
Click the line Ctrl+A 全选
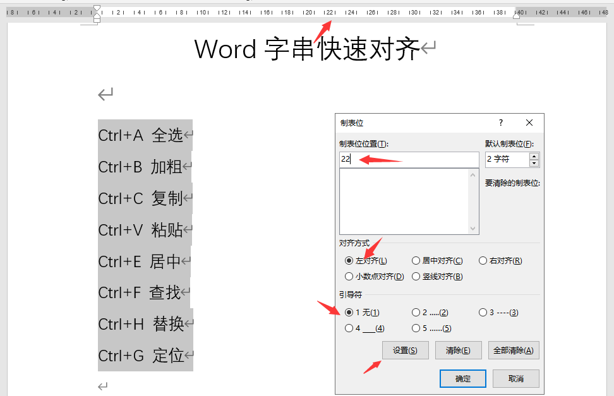(141, 135)
